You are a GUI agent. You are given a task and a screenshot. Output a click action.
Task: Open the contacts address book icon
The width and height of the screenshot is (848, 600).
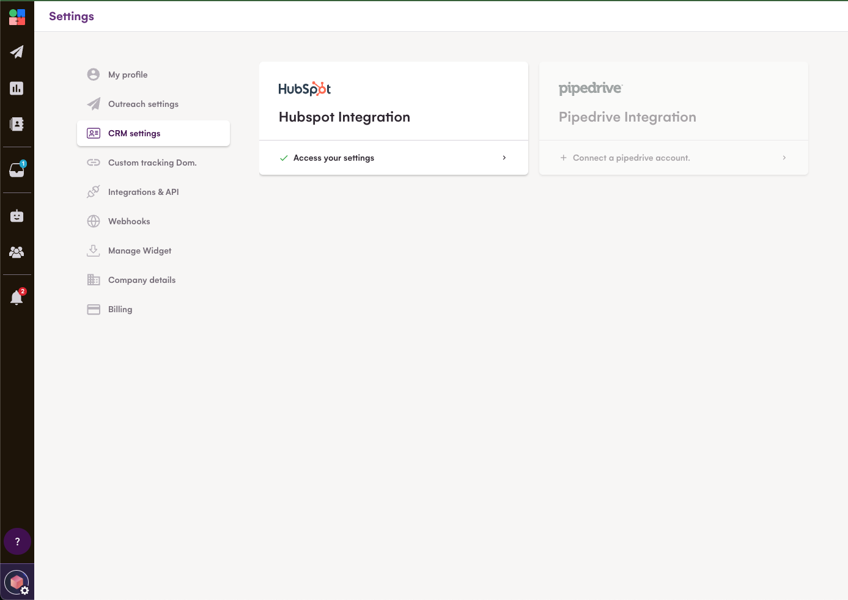17,124
